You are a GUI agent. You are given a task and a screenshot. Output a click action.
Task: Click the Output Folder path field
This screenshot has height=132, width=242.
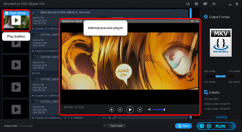(x=61, y=126)
